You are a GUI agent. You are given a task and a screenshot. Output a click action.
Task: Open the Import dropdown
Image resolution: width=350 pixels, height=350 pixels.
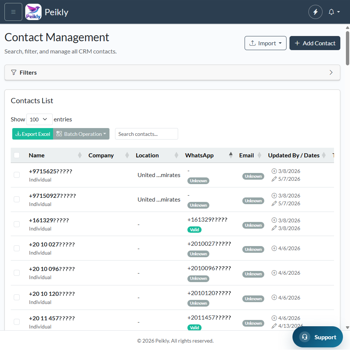tap(265, 43)
